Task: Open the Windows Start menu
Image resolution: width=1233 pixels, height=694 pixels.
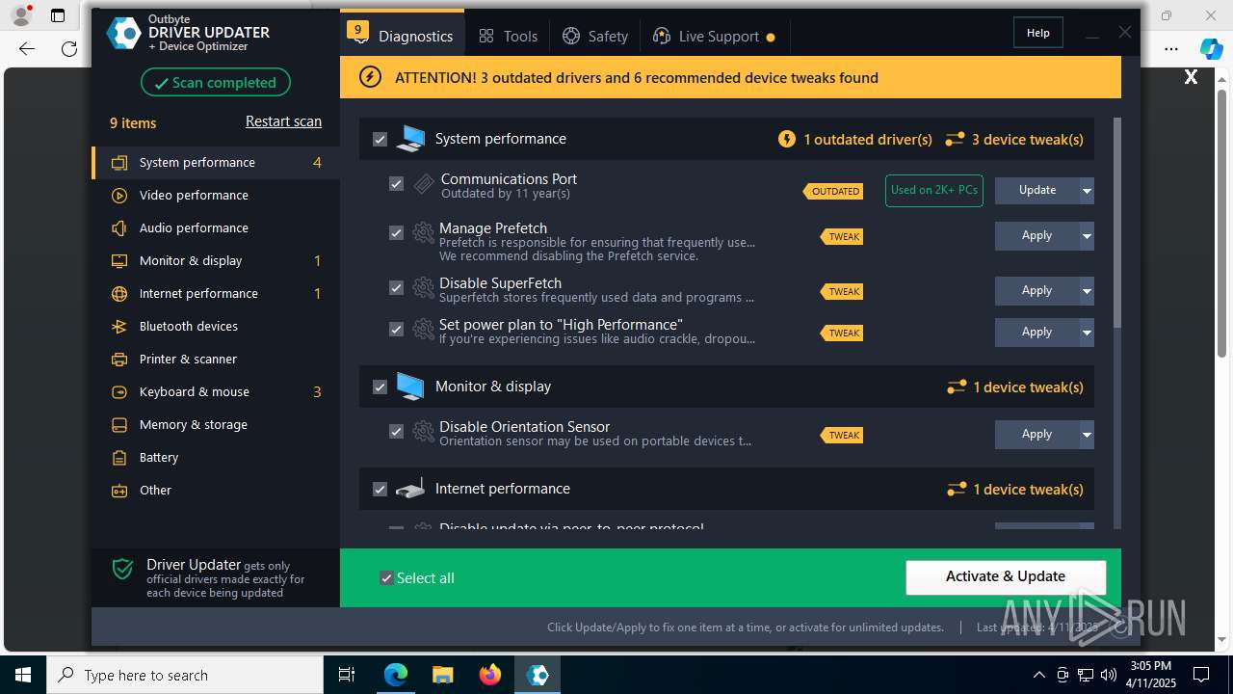Action: pyautogui.click(x=22, y=675)
